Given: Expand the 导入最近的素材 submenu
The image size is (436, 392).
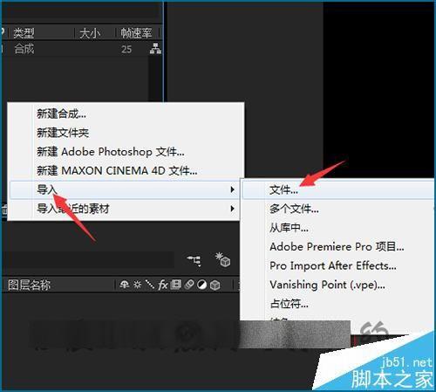Looking at the screenshot, I should pyautogui.click(x=125, y=209).
